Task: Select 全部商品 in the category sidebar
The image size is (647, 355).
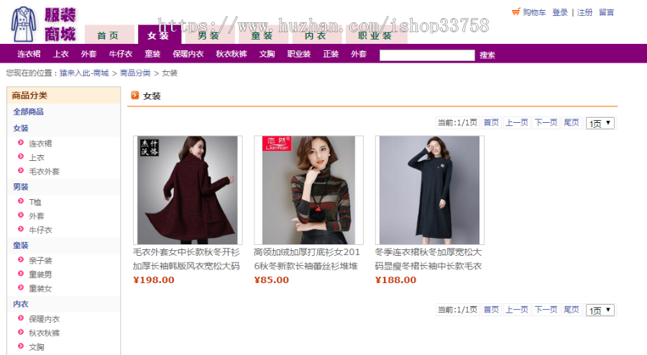Action: pyautogui.click(x=28, y=111)
